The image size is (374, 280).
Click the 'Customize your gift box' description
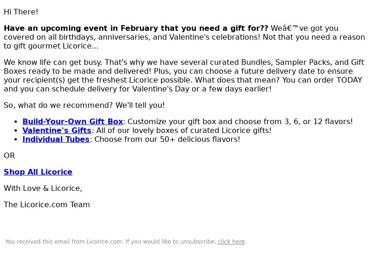click(x=240, y=121)
